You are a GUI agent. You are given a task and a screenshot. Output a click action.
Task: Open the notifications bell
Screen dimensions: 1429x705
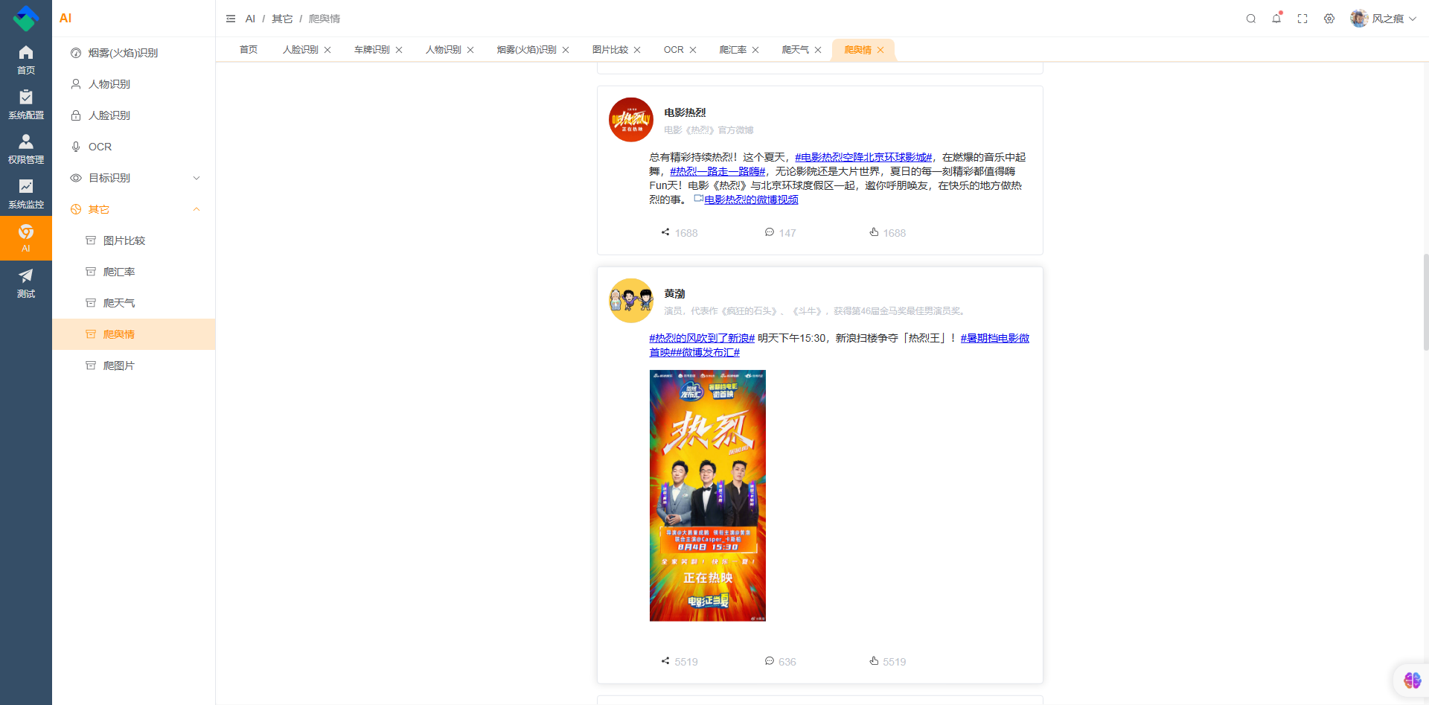[1276, 19]
